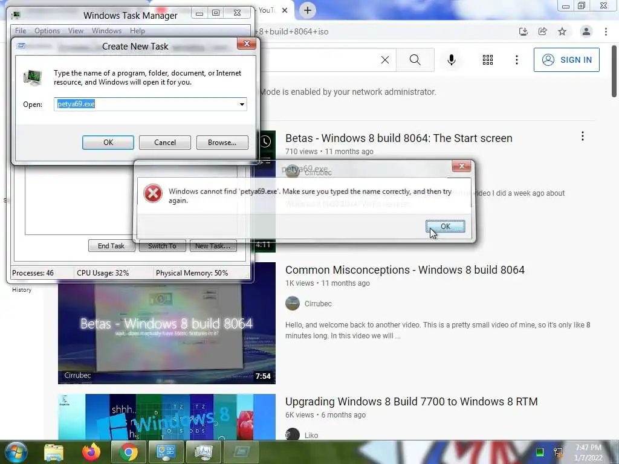
Task: Click the green tray icon in system tray
Action: pyautogui.click(x=540, y=452)
